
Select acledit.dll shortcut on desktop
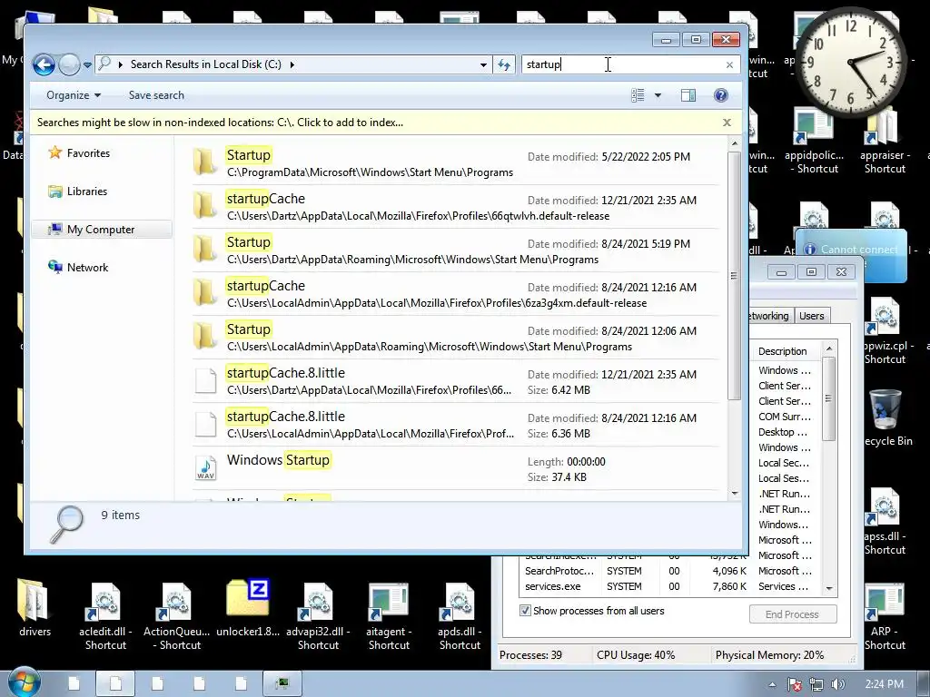pos(105,616)
